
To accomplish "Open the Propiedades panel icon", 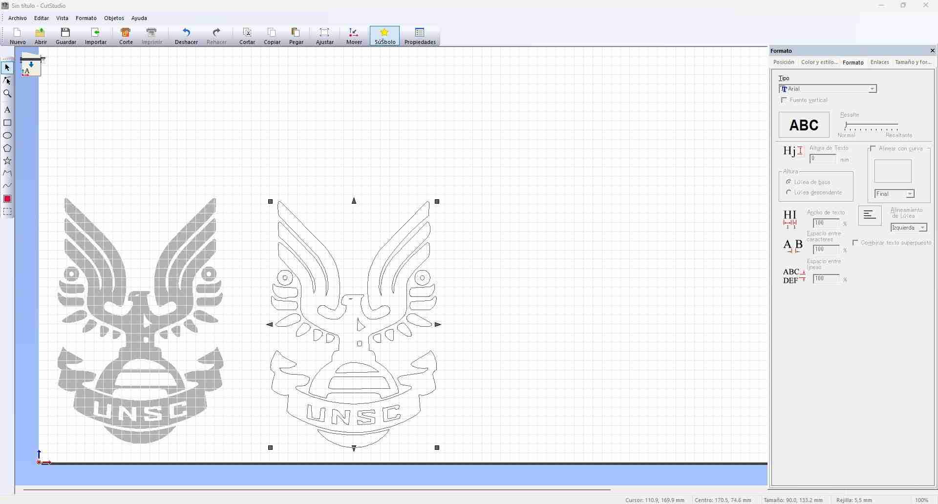I will pos(420,36).
